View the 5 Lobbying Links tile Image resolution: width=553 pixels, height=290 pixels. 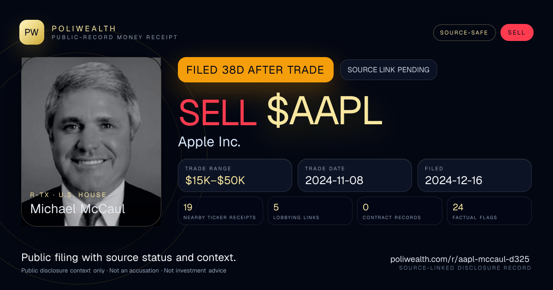[310, 211]
